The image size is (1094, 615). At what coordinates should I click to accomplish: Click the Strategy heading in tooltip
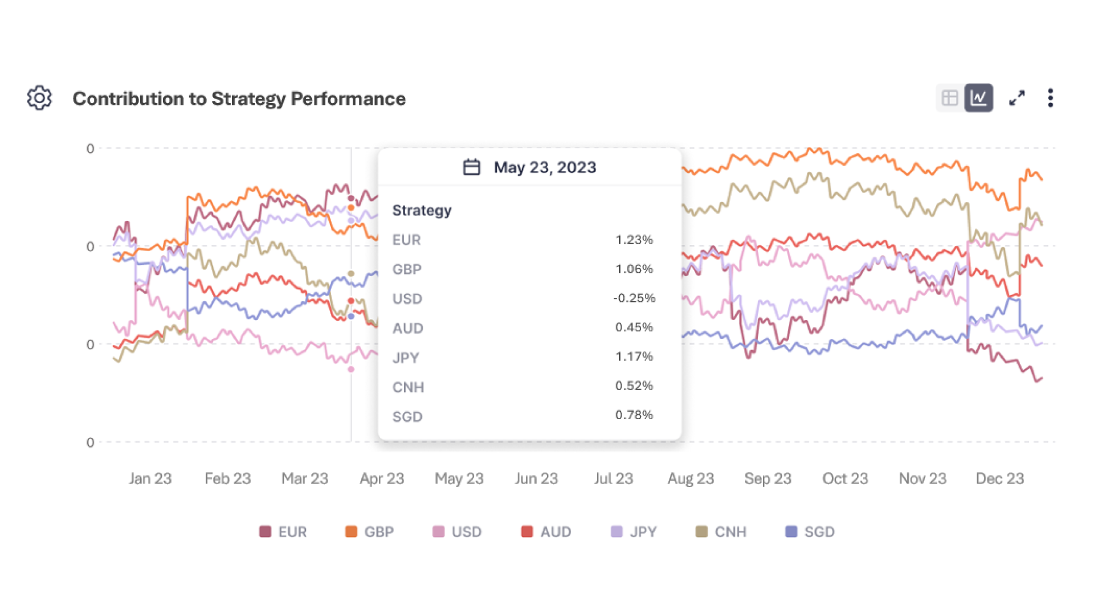pos(422,210)
